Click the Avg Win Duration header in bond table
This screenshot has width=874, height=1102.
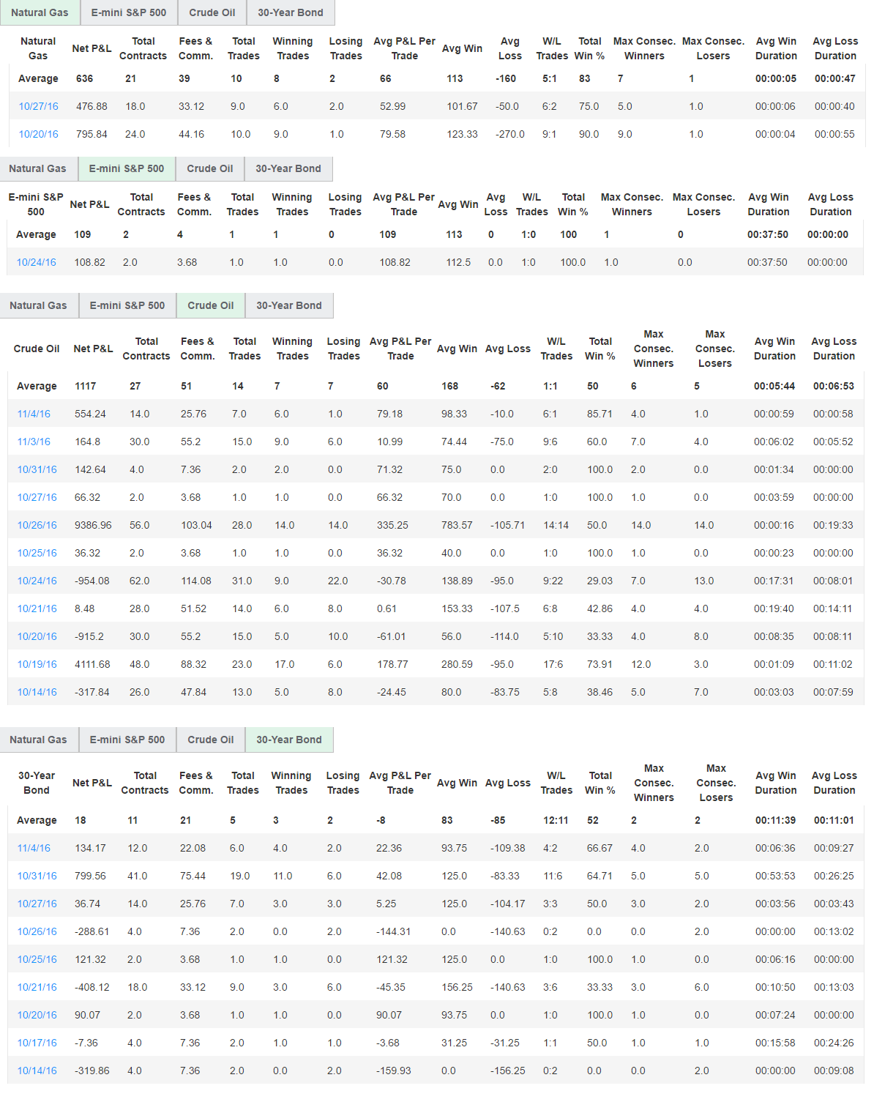pos(776,783)
